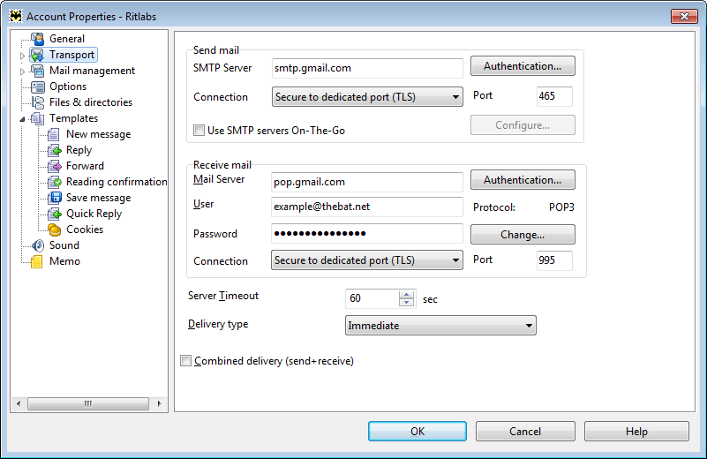707x459 pixels.
Task: Click the Change protocol button
Action: 523,235
